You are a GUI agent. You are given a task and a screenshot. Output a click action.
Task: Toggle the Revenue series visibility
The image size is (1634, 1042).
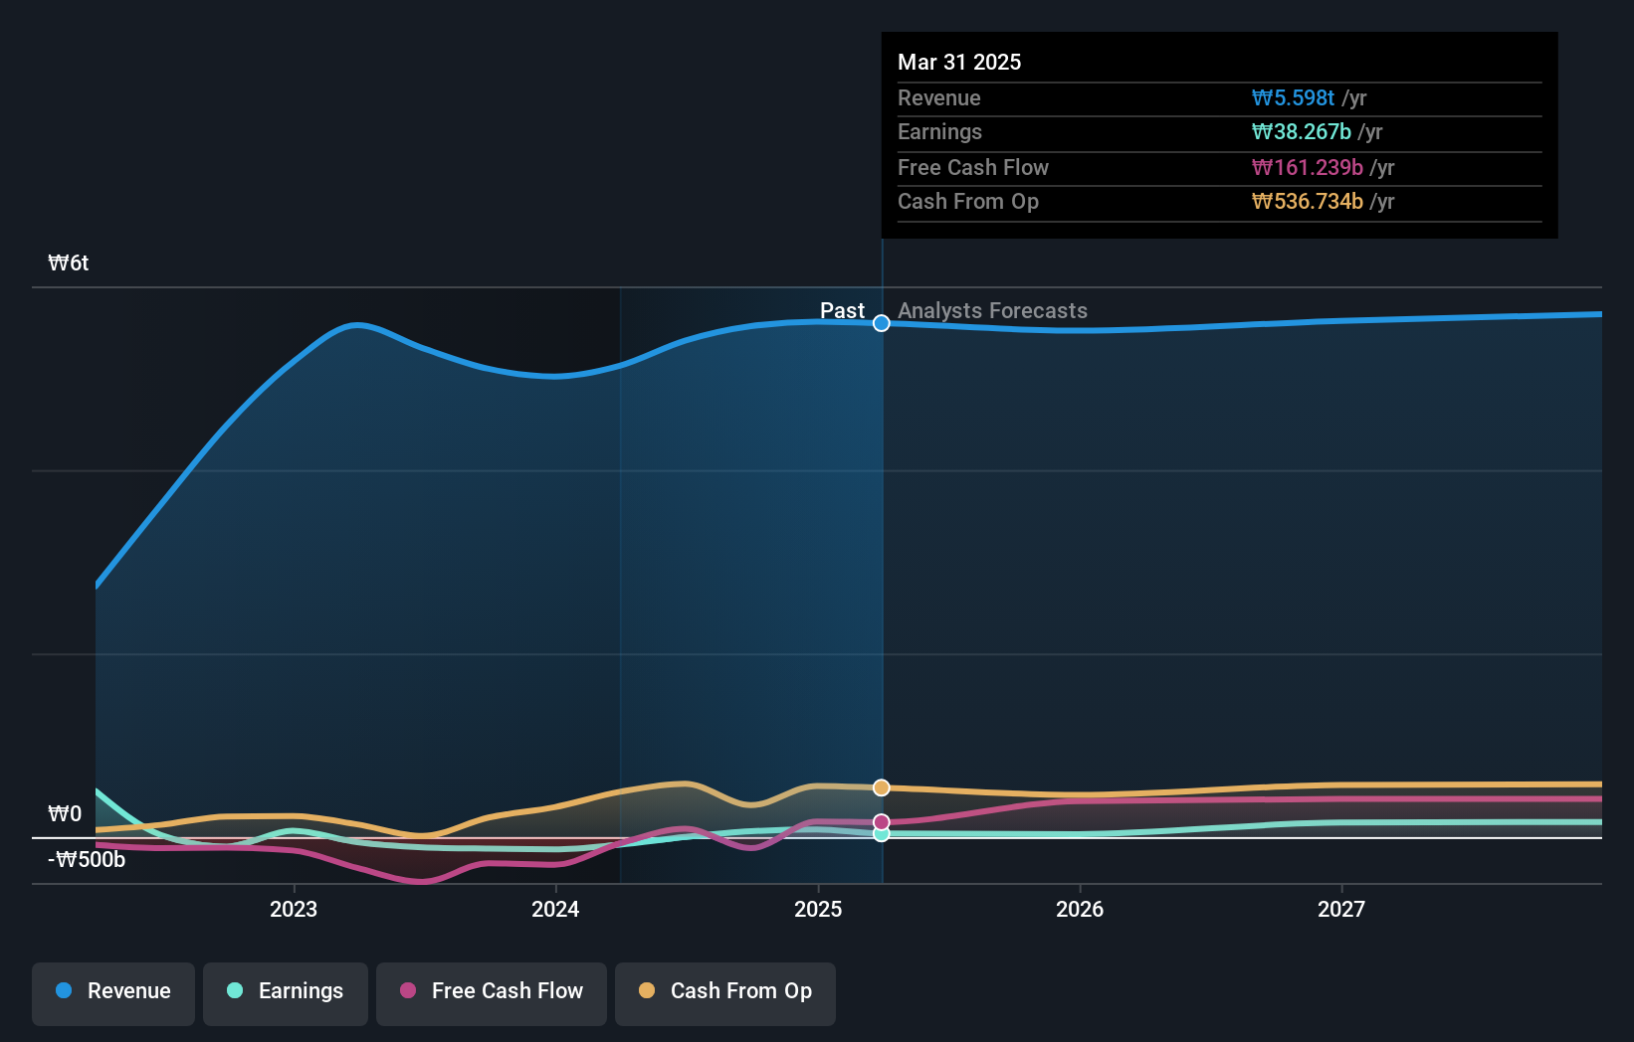(x=112, y=992)
